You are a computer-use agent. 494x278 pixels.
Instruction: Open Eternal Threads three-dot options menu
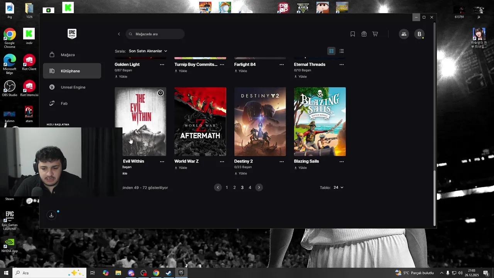point(342,64)
